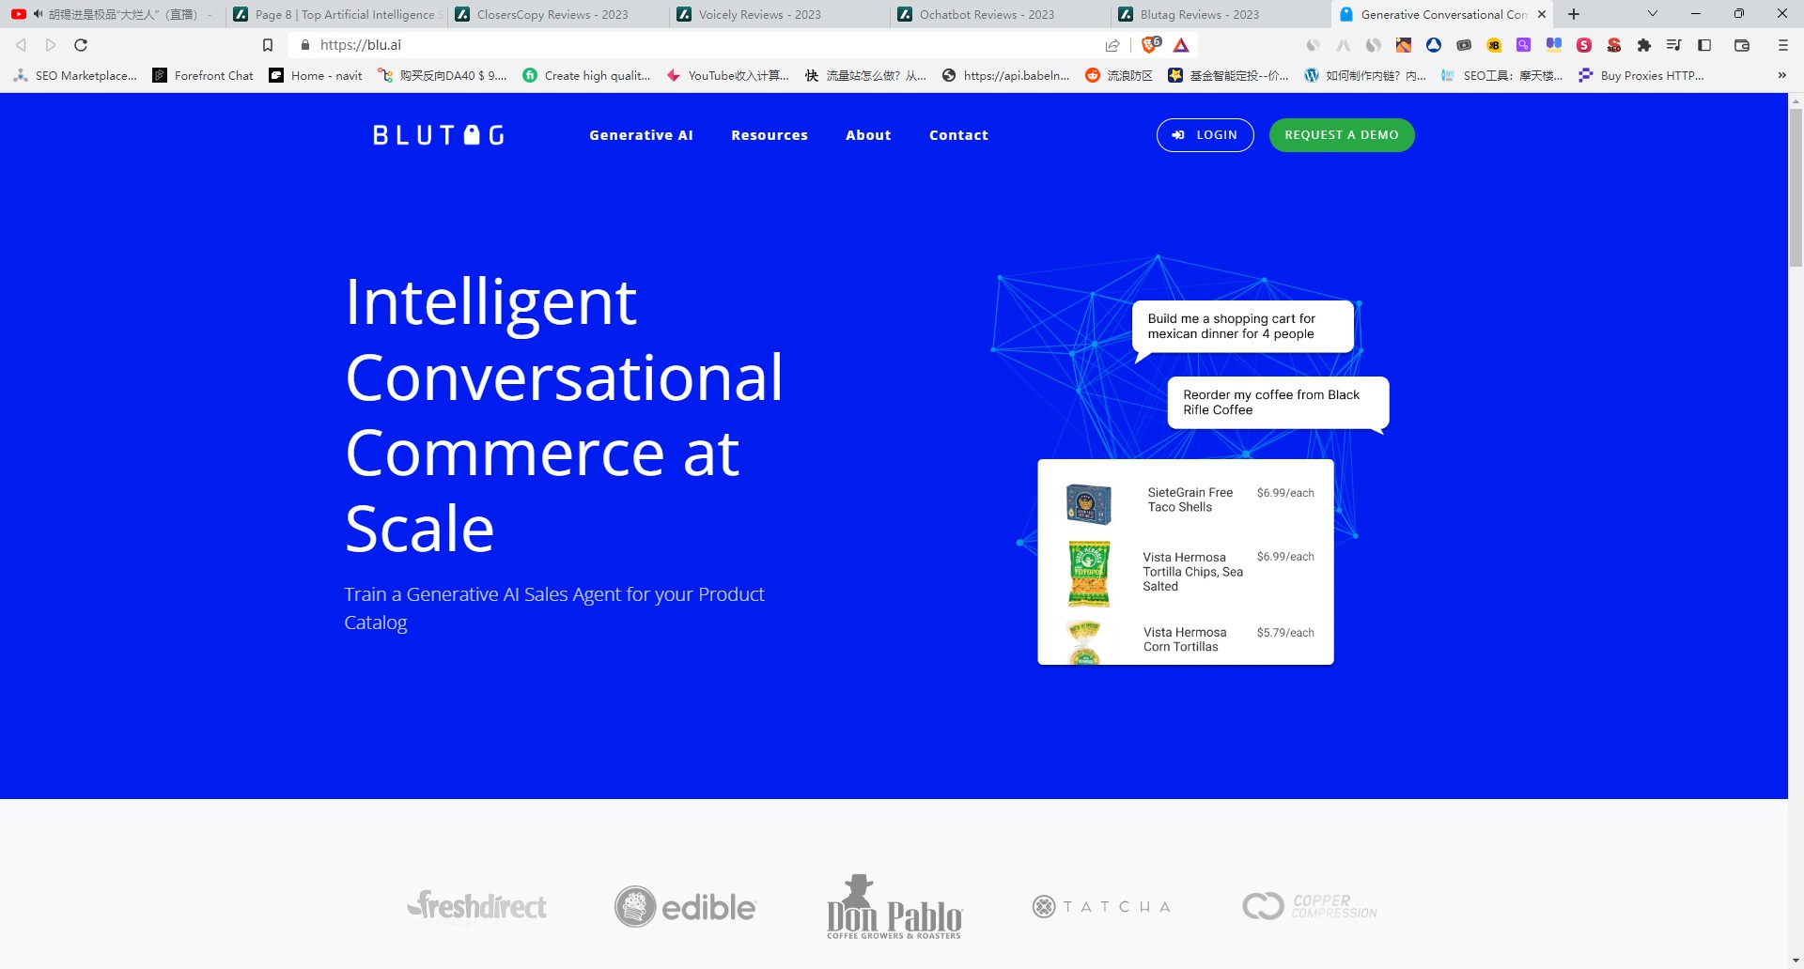Screen dimensions: 1804x969
Task: Click the vertical page scrollbar thumb
Action: [x=1796, y=188]
